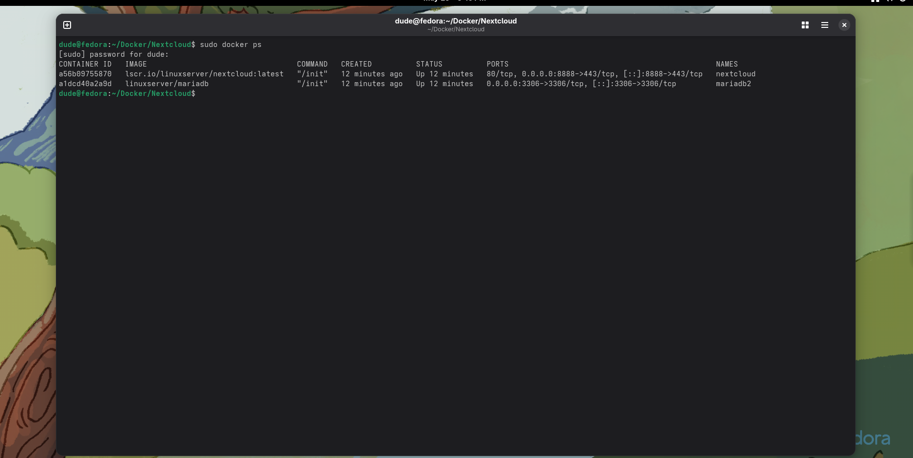Click the typed command 'sudo docker ps'
Image resolution: width=913 pixels, height=458 pixels.
(231, 45)
